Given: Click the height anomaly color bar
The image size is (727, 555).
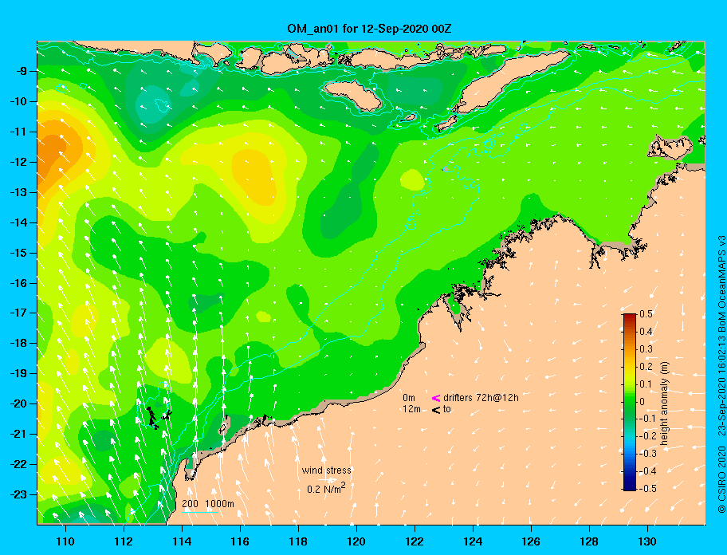Looking at the screenshot, I should point(630,402).
